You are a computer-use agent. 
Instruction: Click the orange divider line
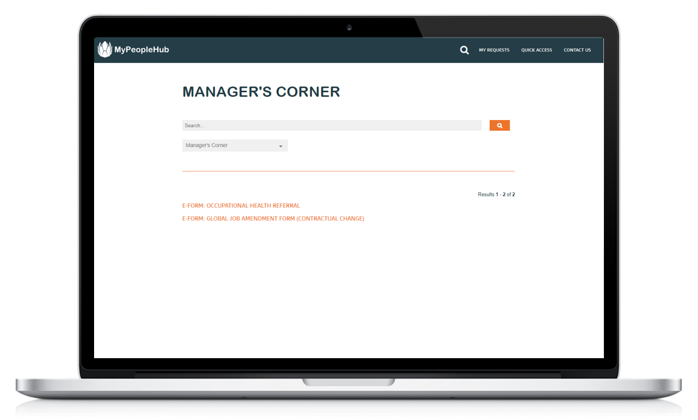[x=348, y=172]
